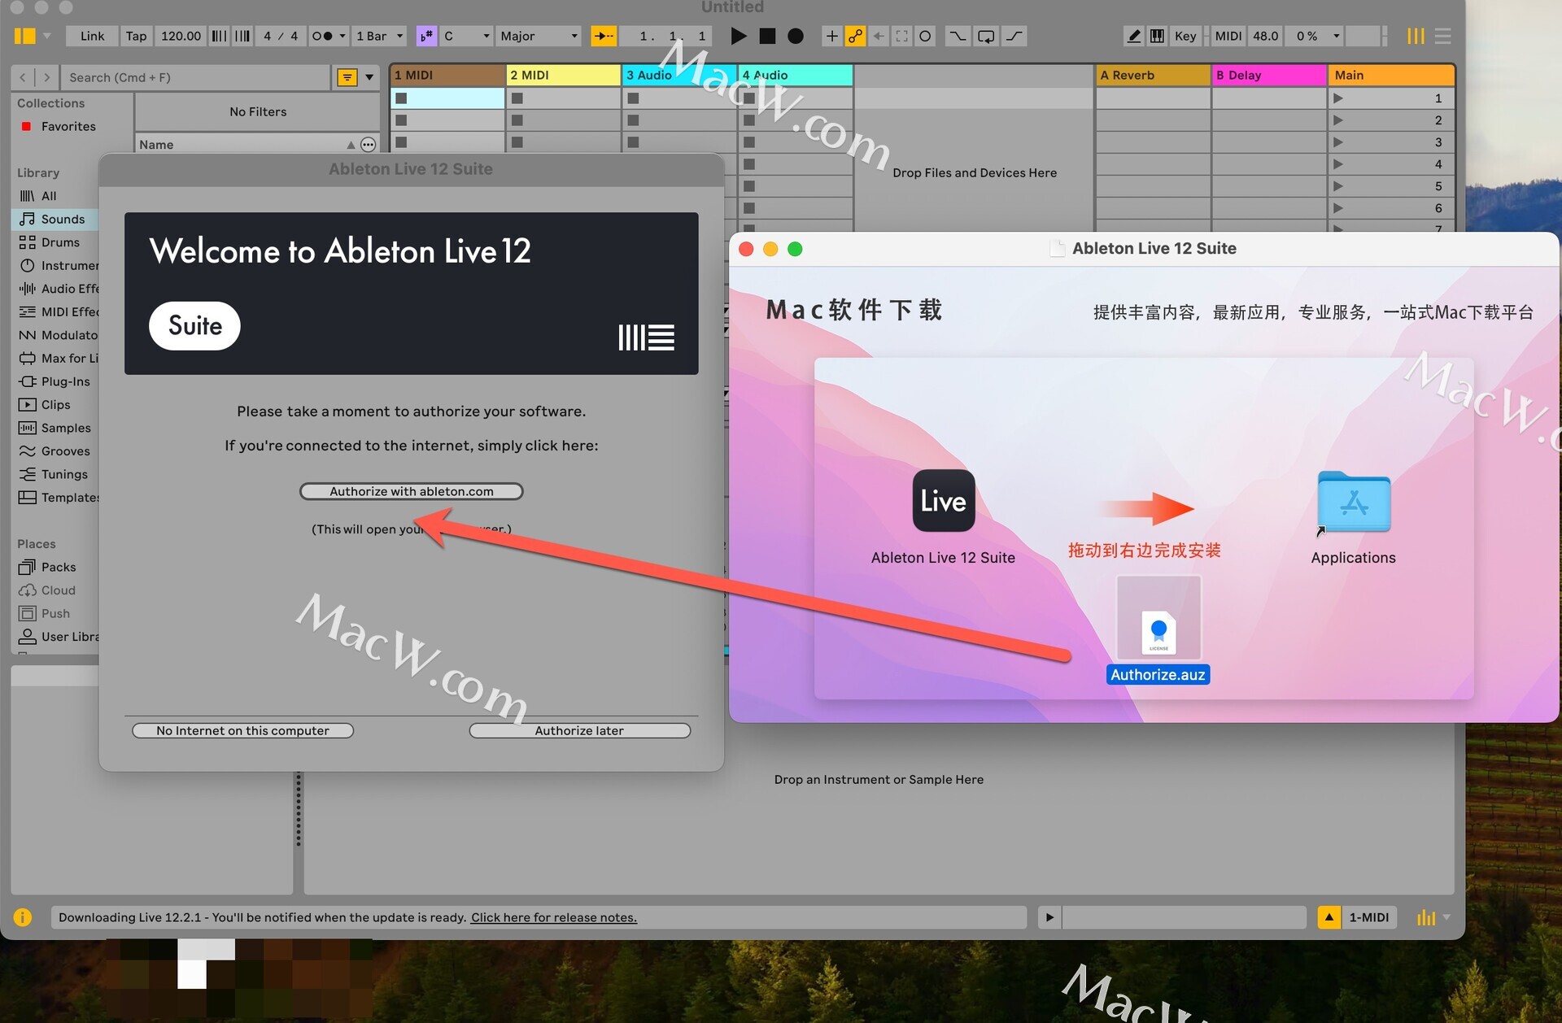Toggle the Loop switch icon

[x=986, y=36]
